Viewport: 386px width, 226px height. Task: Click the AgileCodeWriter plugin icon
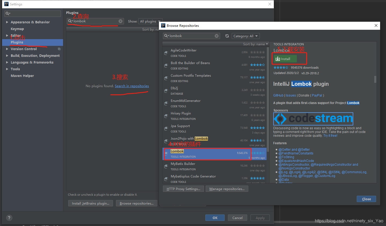(x=166, y=53)
